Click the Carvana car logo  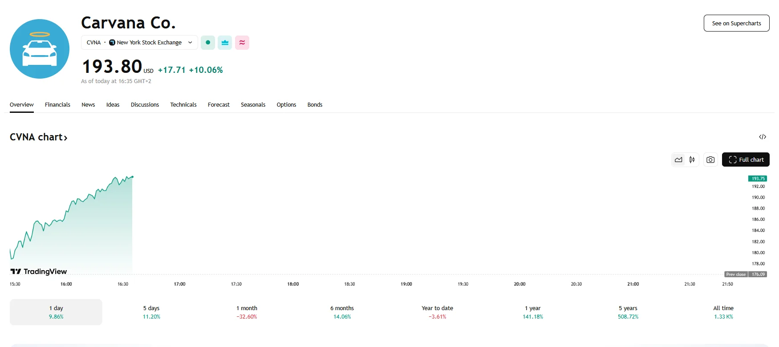tap(40, 49)
